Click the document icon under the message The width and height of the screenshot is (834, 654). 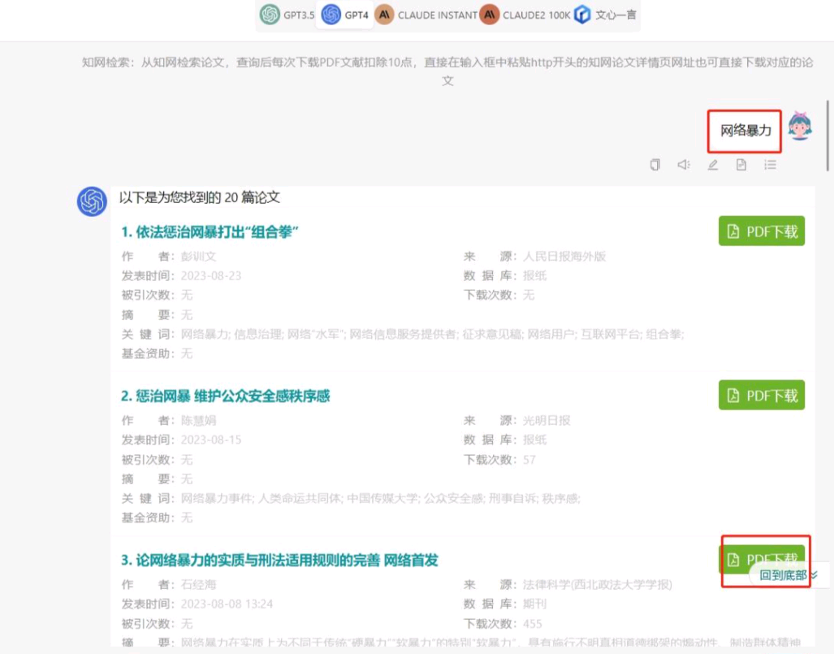[741, 164]
